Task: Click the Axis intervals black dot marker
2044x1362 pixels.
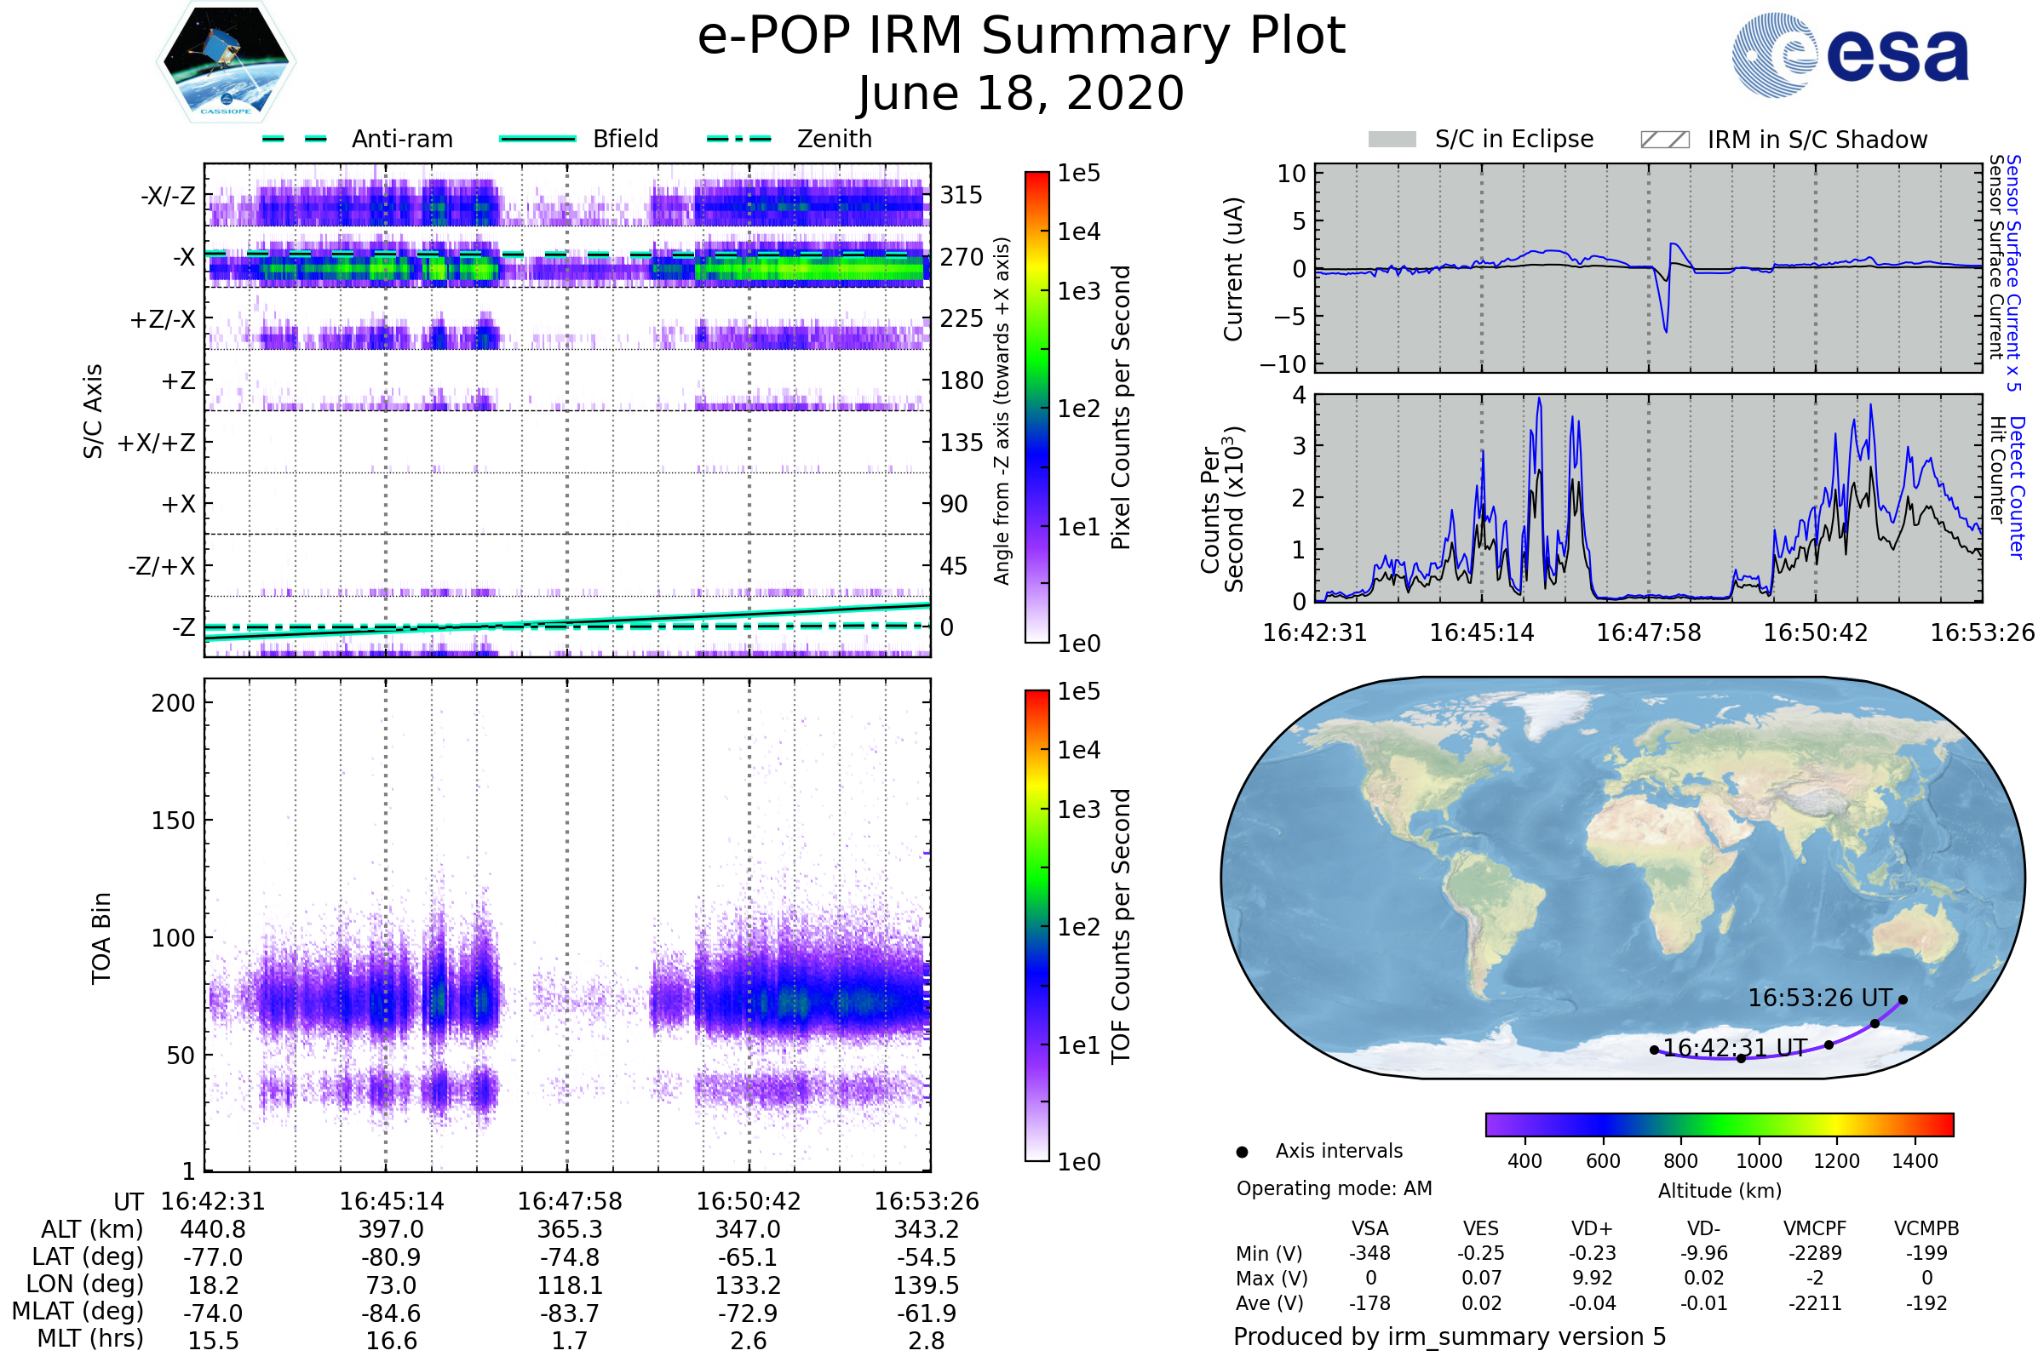Action: point(1242,1152)
